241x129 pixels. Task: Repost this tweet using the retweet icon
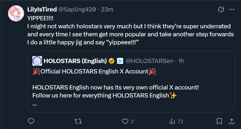78,122
